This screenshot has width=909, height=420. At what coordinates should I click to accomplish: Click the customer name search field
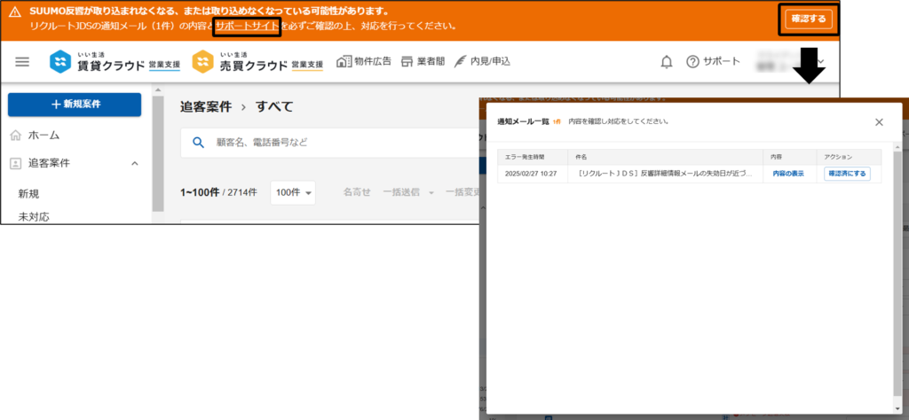coord(330,143)
